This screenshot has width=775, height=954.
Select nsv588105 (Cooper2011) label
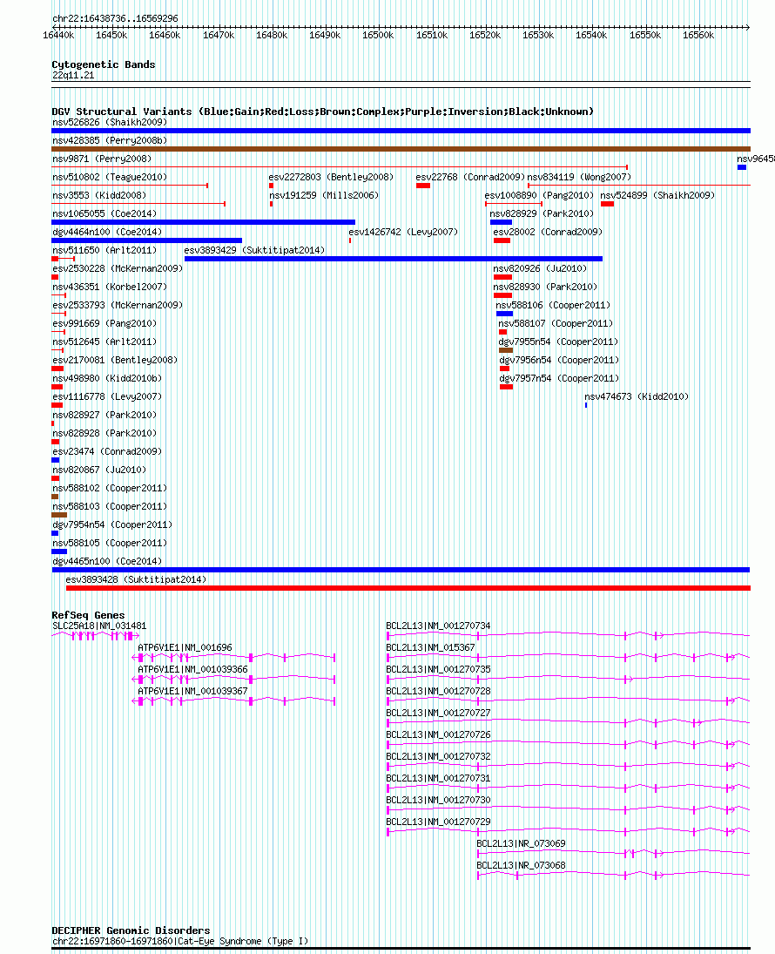point(110,542)
